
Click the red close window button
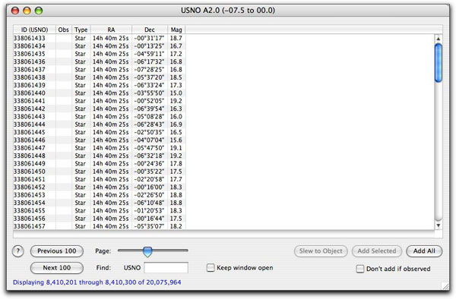pyautogui.click(x=15, y=11)
